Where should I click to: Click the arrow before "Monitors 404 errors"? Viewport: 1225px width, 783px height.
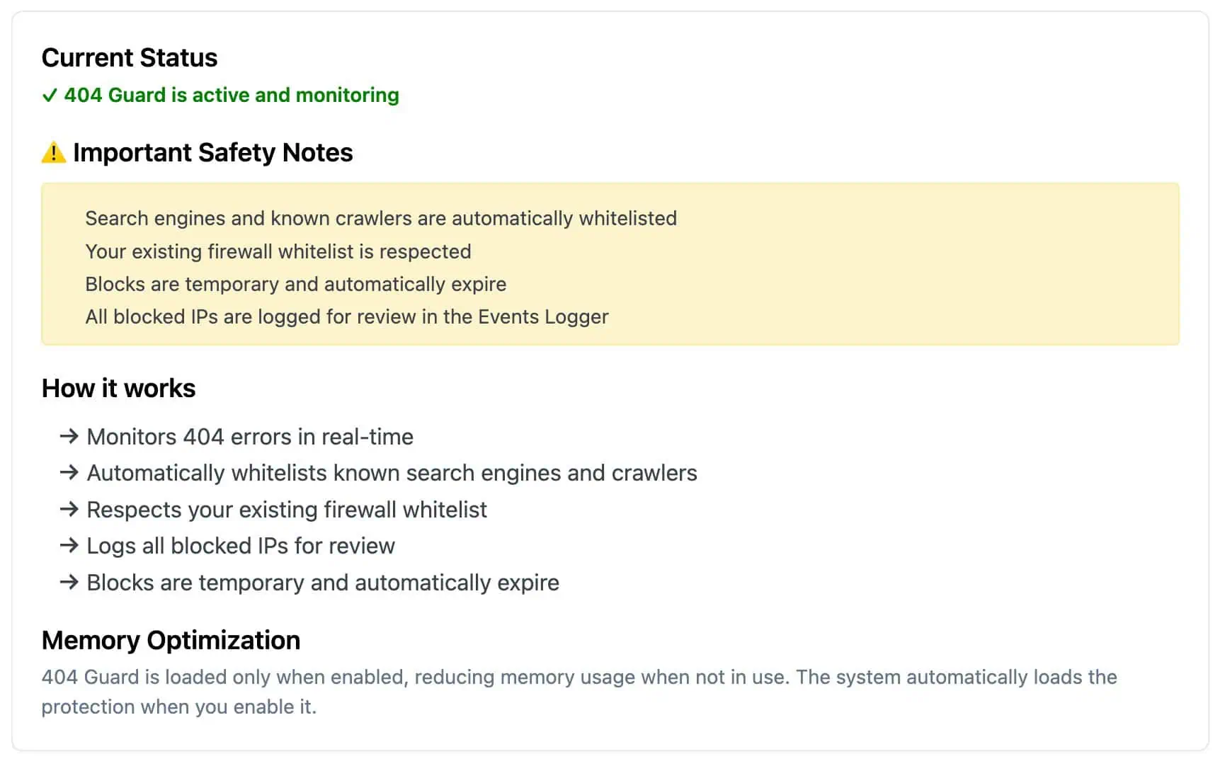coord(69,436)
